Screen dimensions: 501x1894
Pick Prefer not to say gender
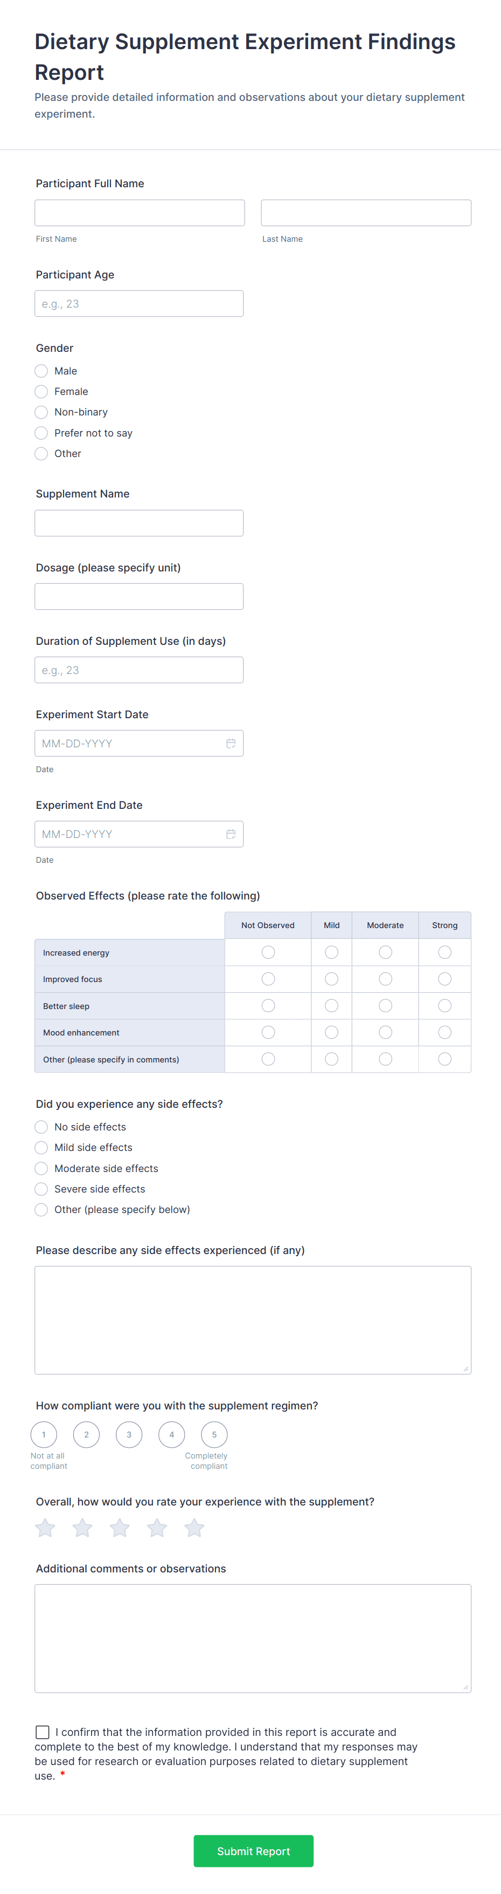42,433
